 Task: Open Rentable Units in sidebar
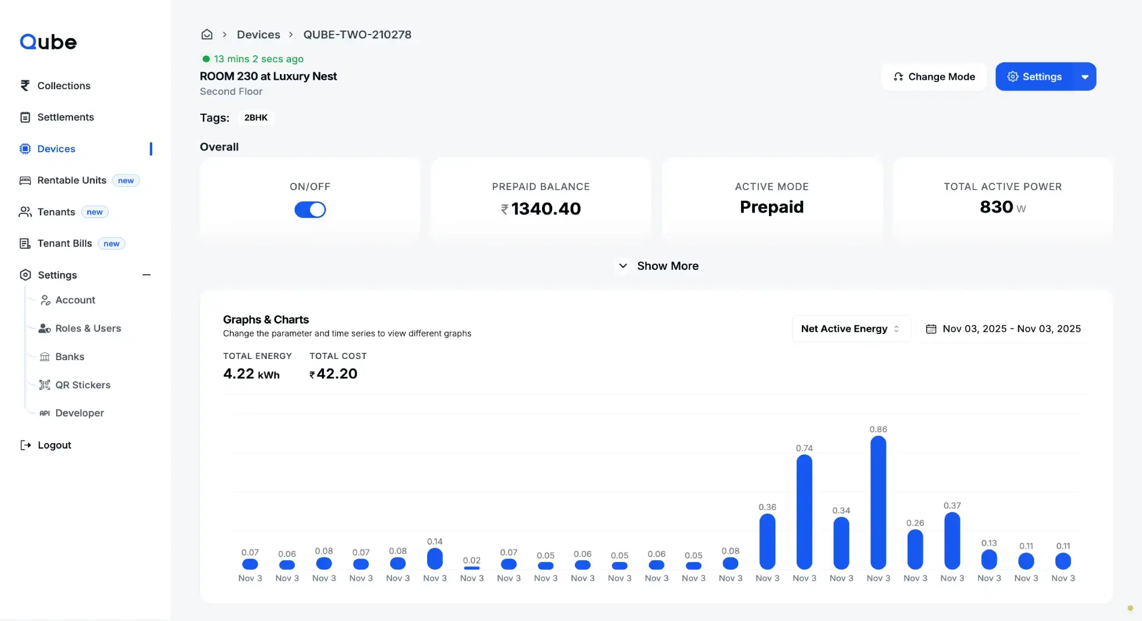click(71, 181)
